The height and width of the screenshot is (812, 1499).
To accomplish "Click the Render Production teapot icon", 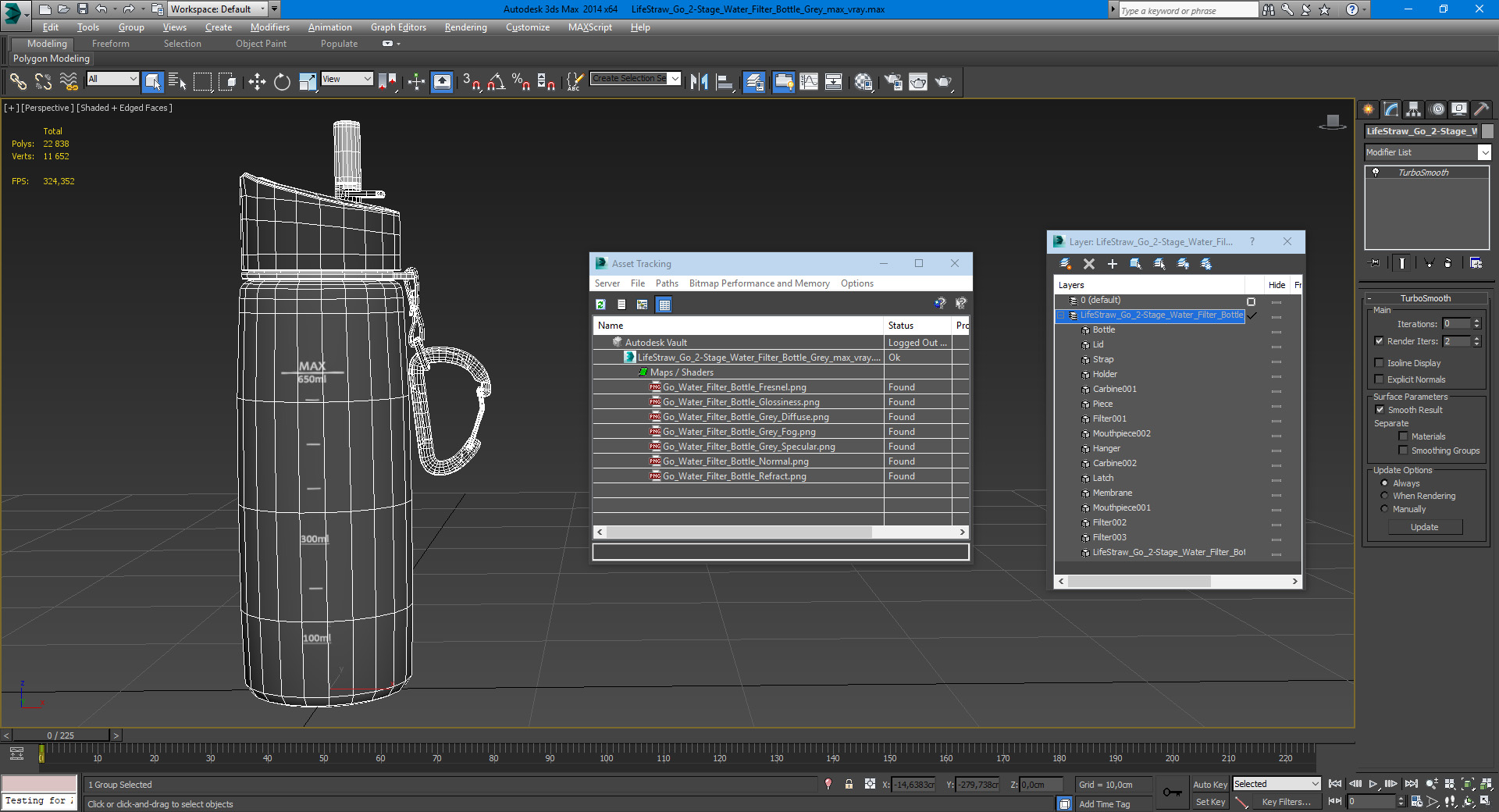I will click(x=944, y=81).
